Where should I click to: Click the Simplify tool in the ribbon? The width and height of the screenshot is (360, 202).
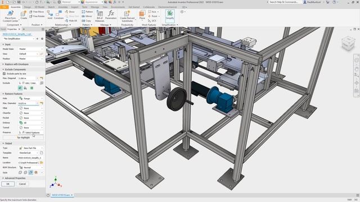point(170,16)
